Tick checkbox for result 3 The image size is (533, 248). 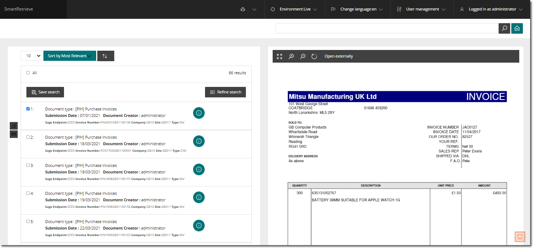[x=28, y=165]
